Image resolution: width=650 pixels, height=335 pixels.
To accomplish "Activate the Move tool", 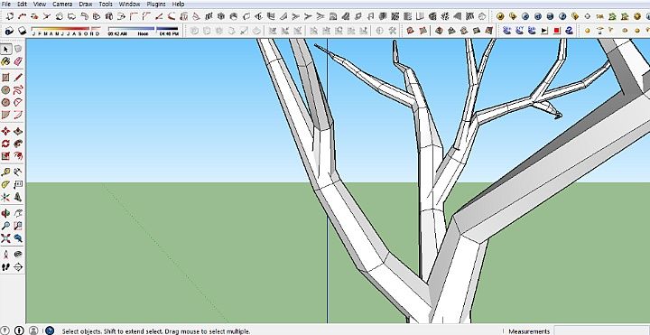I will 5,132.
